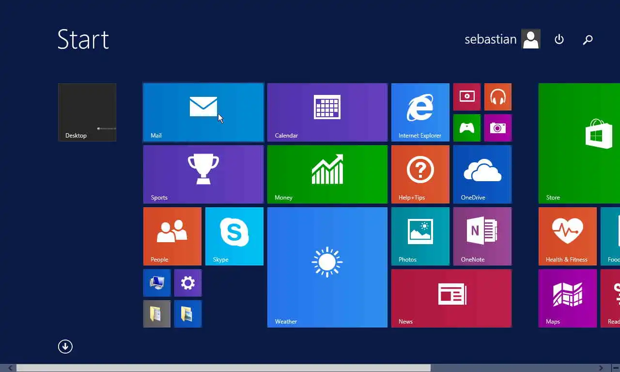Open the Documents folder small tile
Viewport: 620px width, 372px height.
[x=157, y=314]
